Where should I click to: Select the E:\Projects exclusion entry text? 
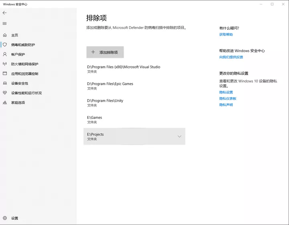click(95, 135)
